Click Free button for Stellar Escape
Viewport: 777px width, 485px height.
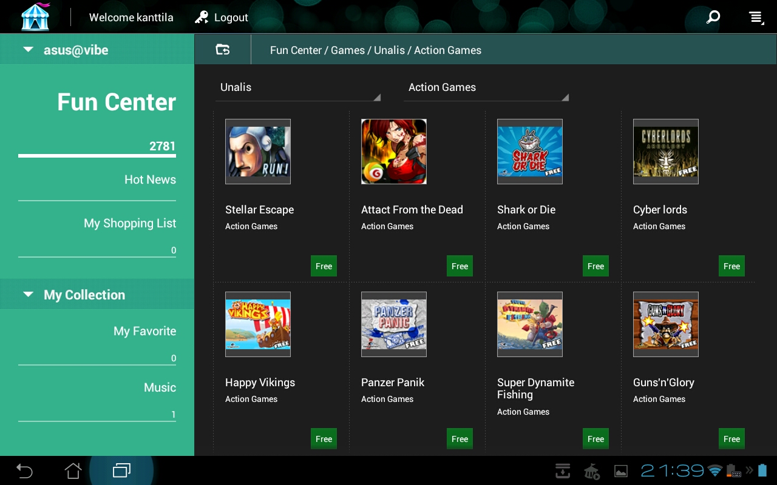tap(324, 266)
